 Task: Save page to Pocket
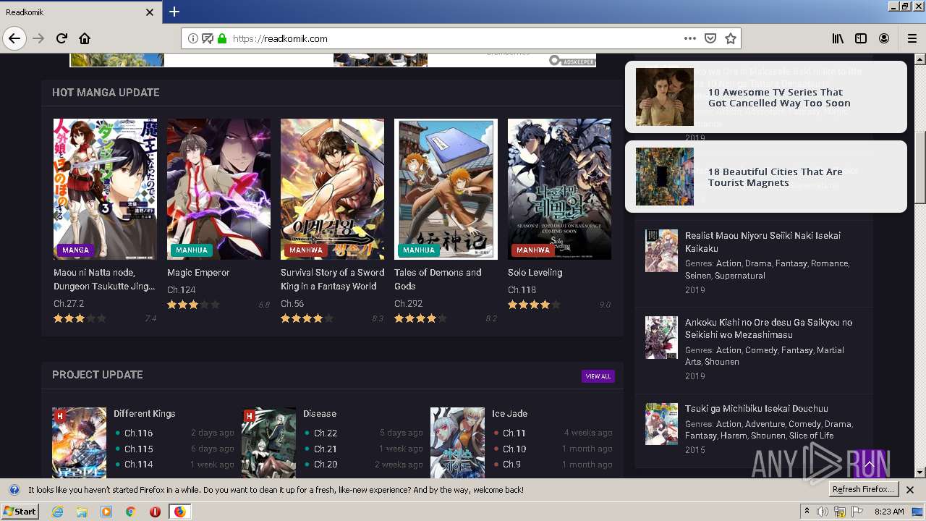[x=710, y=38]
